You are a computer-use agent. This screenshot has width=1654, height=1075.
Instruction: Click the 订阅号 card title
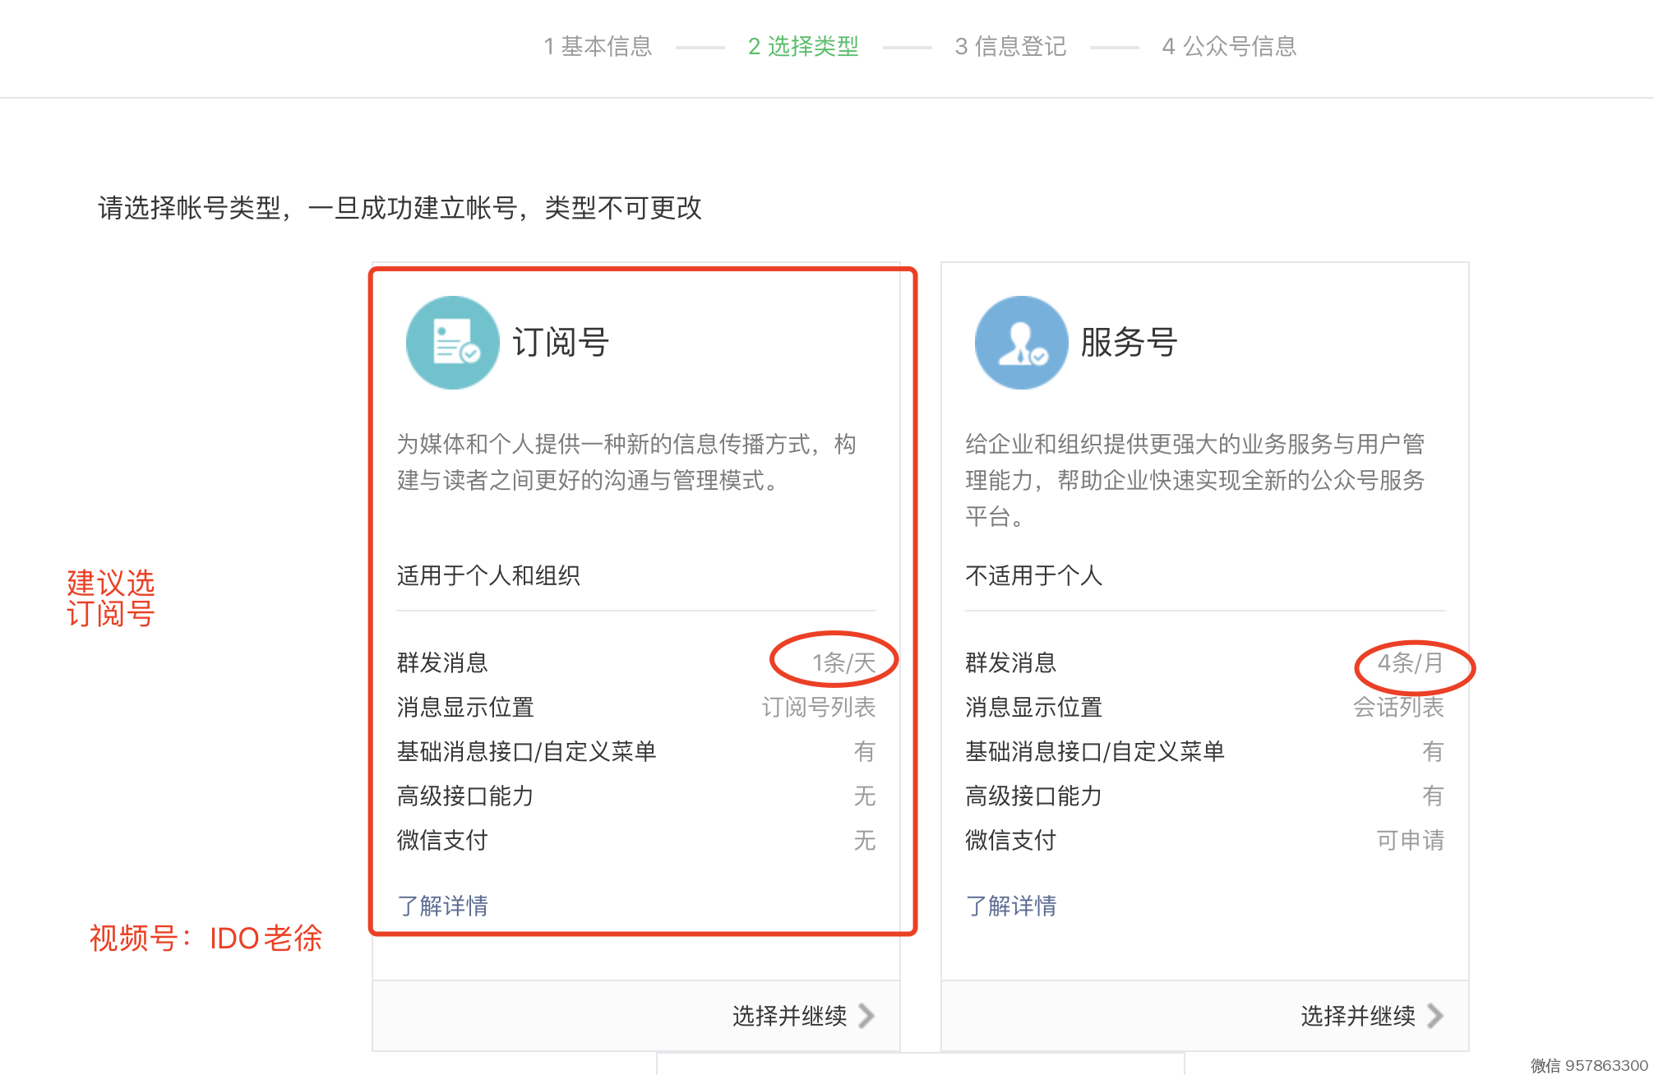(561, 343)
